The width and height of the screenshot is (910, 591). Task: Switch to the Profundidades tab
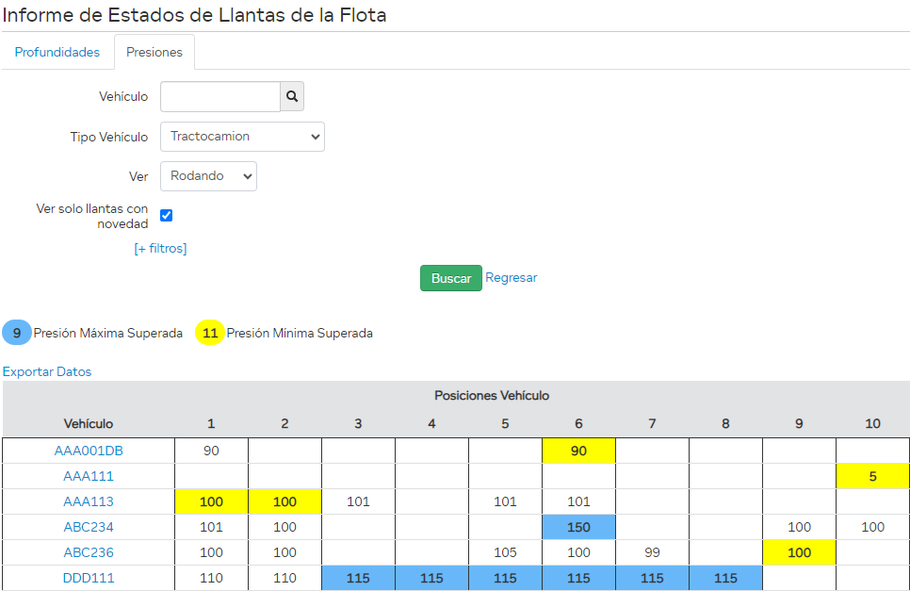pos(57,52)
